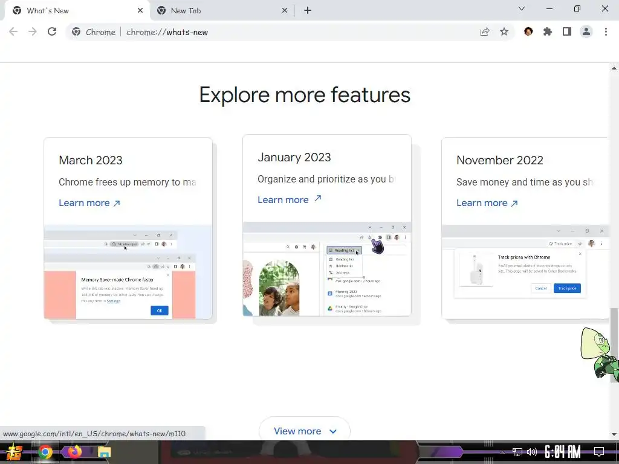Click 'Chrome frees up memory' description text
The width and height of the screenshot is (619, 464).
click(x=127, y=182)
